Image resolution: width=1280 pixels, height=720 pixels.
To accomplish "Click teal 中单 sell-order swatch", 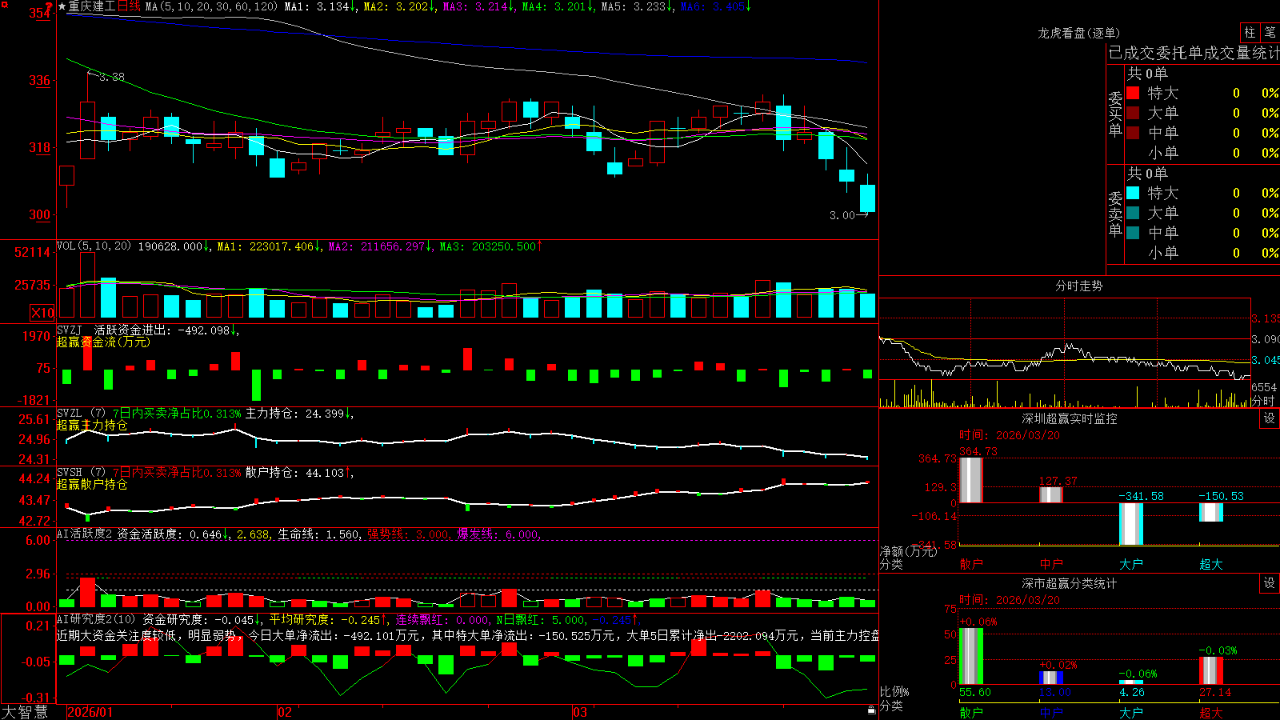I will point(1133,233).
